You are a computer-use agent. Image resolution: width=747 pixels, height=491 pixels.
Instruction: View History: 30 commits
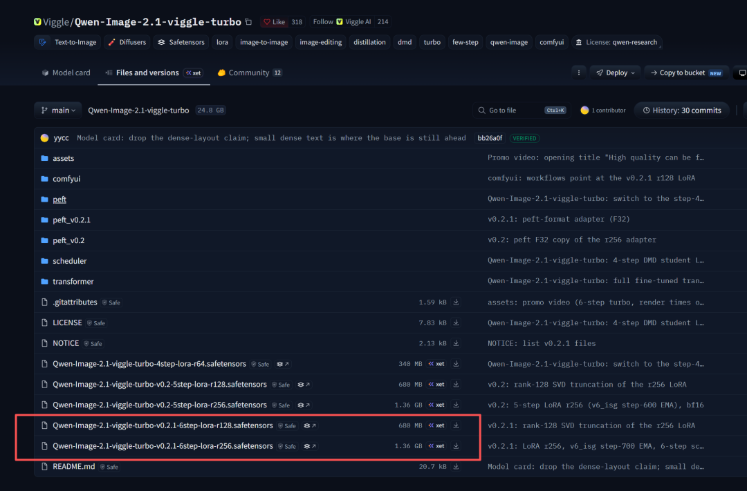point(682,110)
